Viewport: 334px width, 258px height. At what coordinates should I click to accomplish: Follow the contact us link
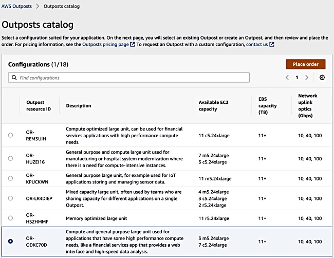coord(257,44)
